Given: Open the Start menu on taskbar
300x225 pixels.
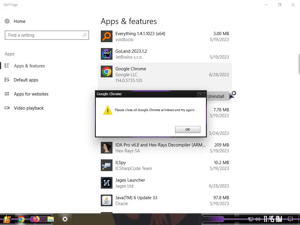Looking at the screenshot, I should point(7,219).
